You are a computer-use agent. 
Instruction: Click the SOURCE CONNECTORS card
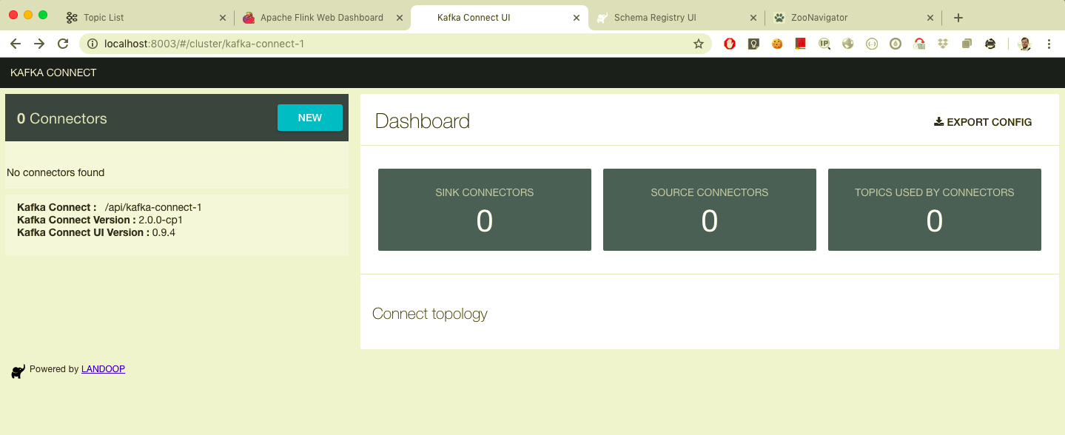point(710,209)
